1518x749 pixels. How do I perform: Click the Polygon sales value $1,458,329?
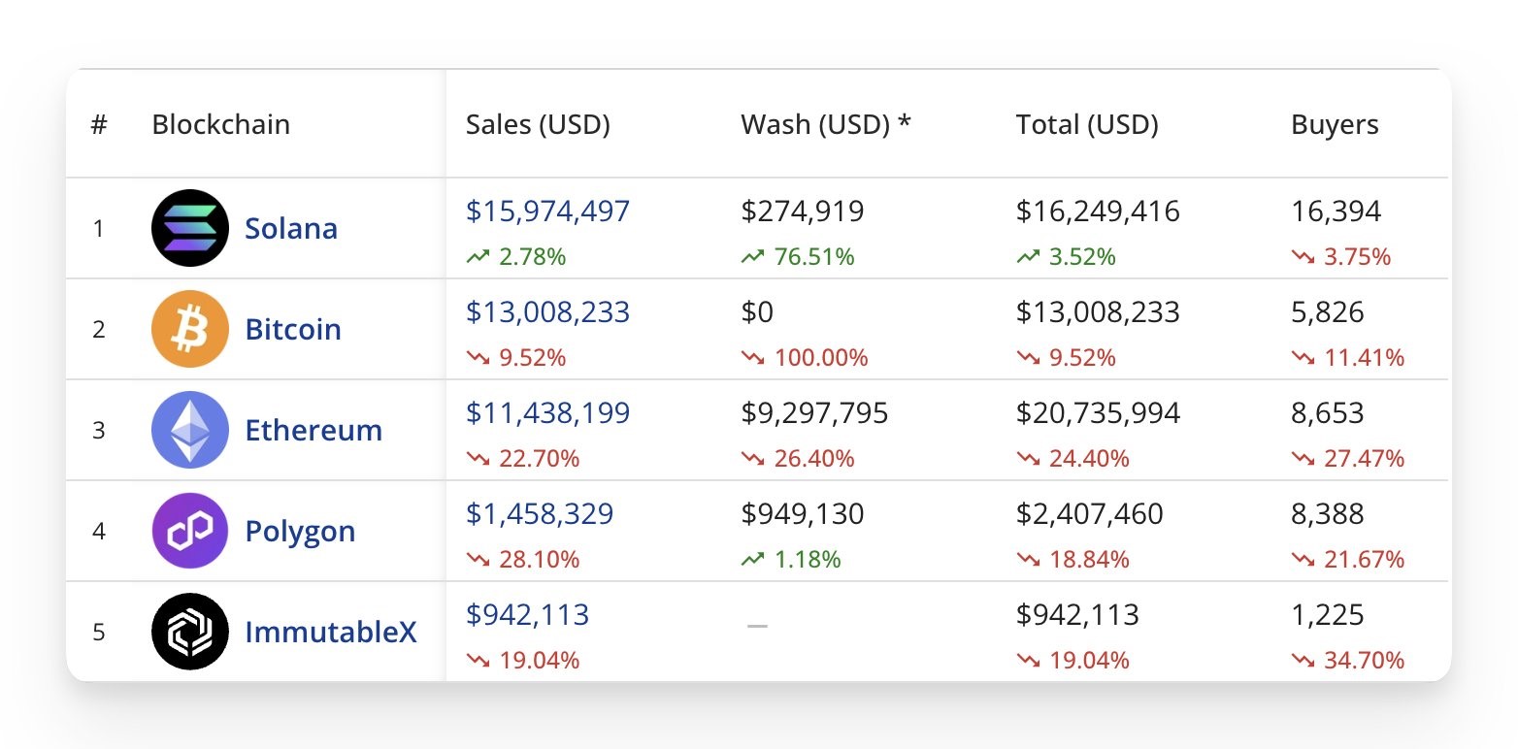[540, 513]
